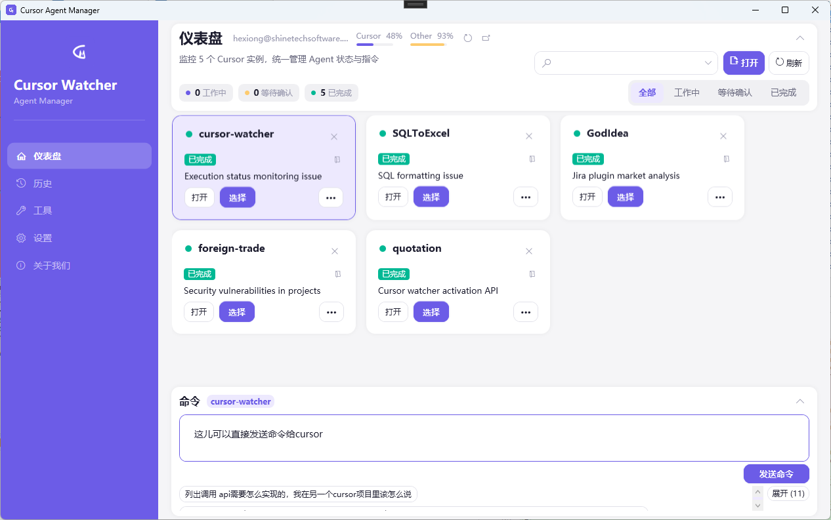This screenshot has width=831, height=520.
Task: Click into the dashboard search input field
Action: tap(627, 63)
